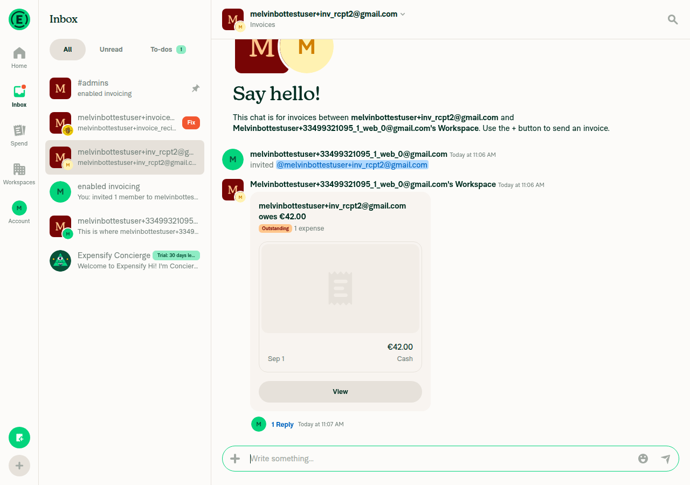The height and width of the screenshot is (485, 690).
Task: Click the green avatar beside invited message
Action: pos(233,160)
